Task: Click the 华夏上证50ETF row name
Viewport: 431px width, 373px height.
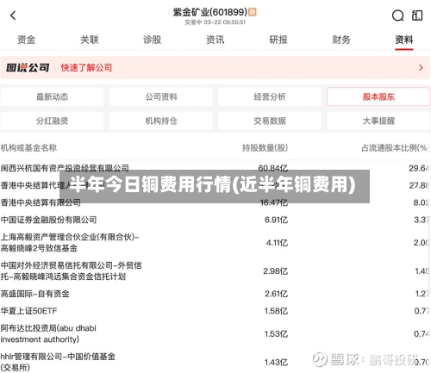Action: [28, 311]
